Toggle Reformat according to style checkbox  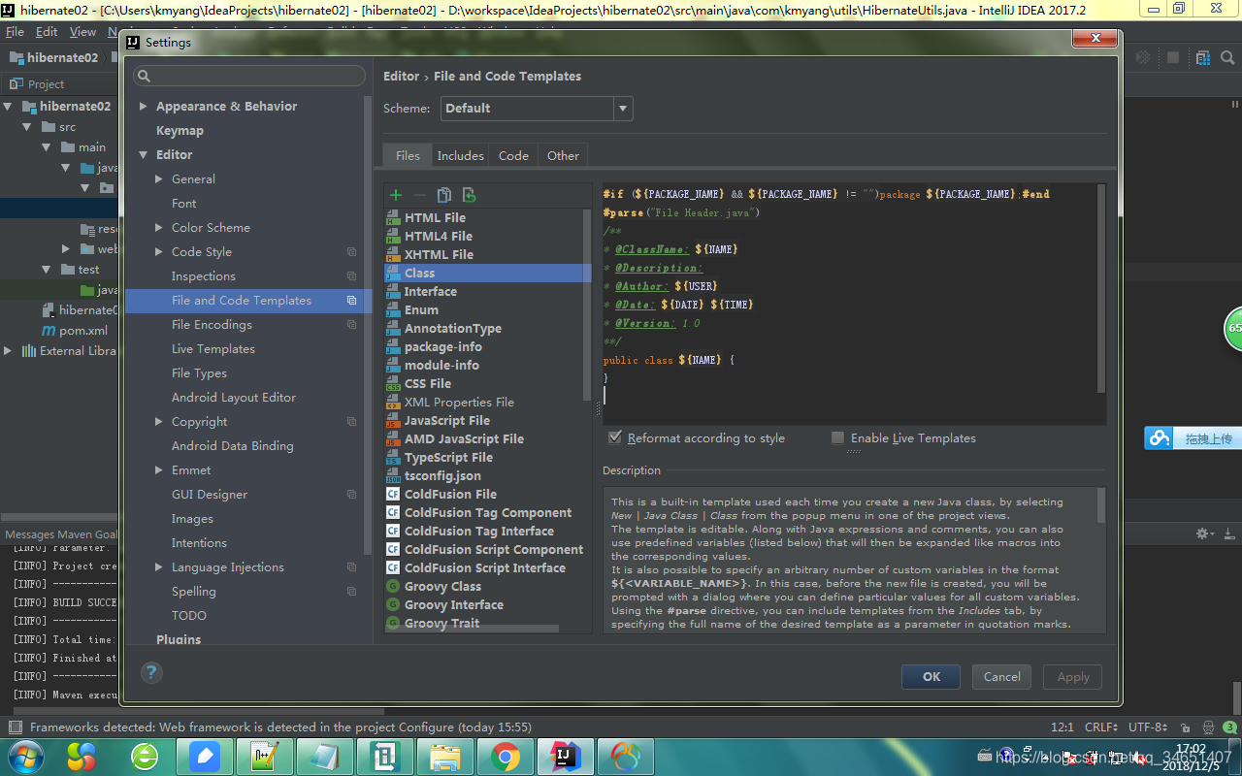[x=615, y=438]
